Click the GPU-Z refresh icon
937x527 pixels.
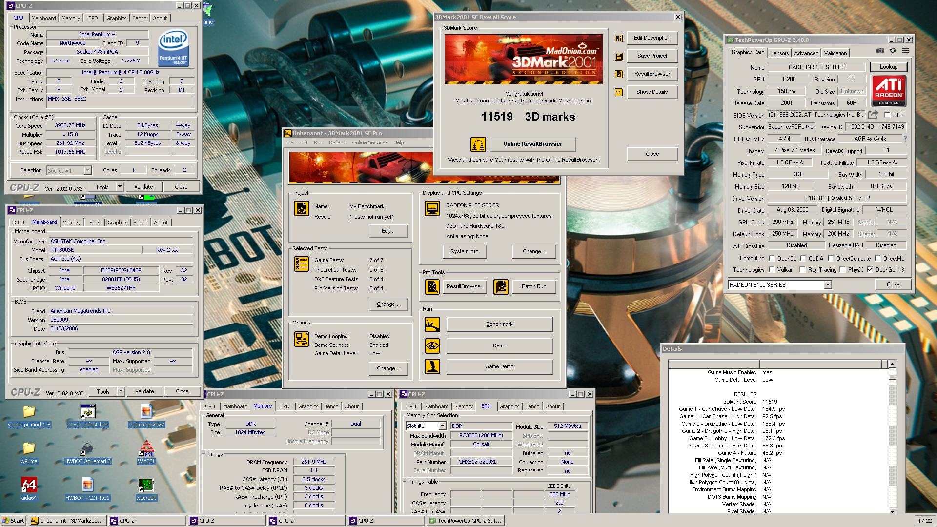[893, 51]
